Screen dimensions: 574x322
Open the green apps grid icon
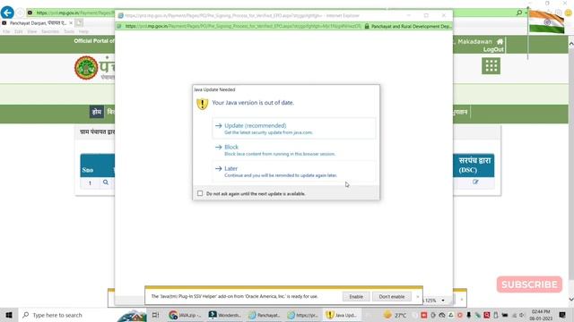[x=491, y=66]
